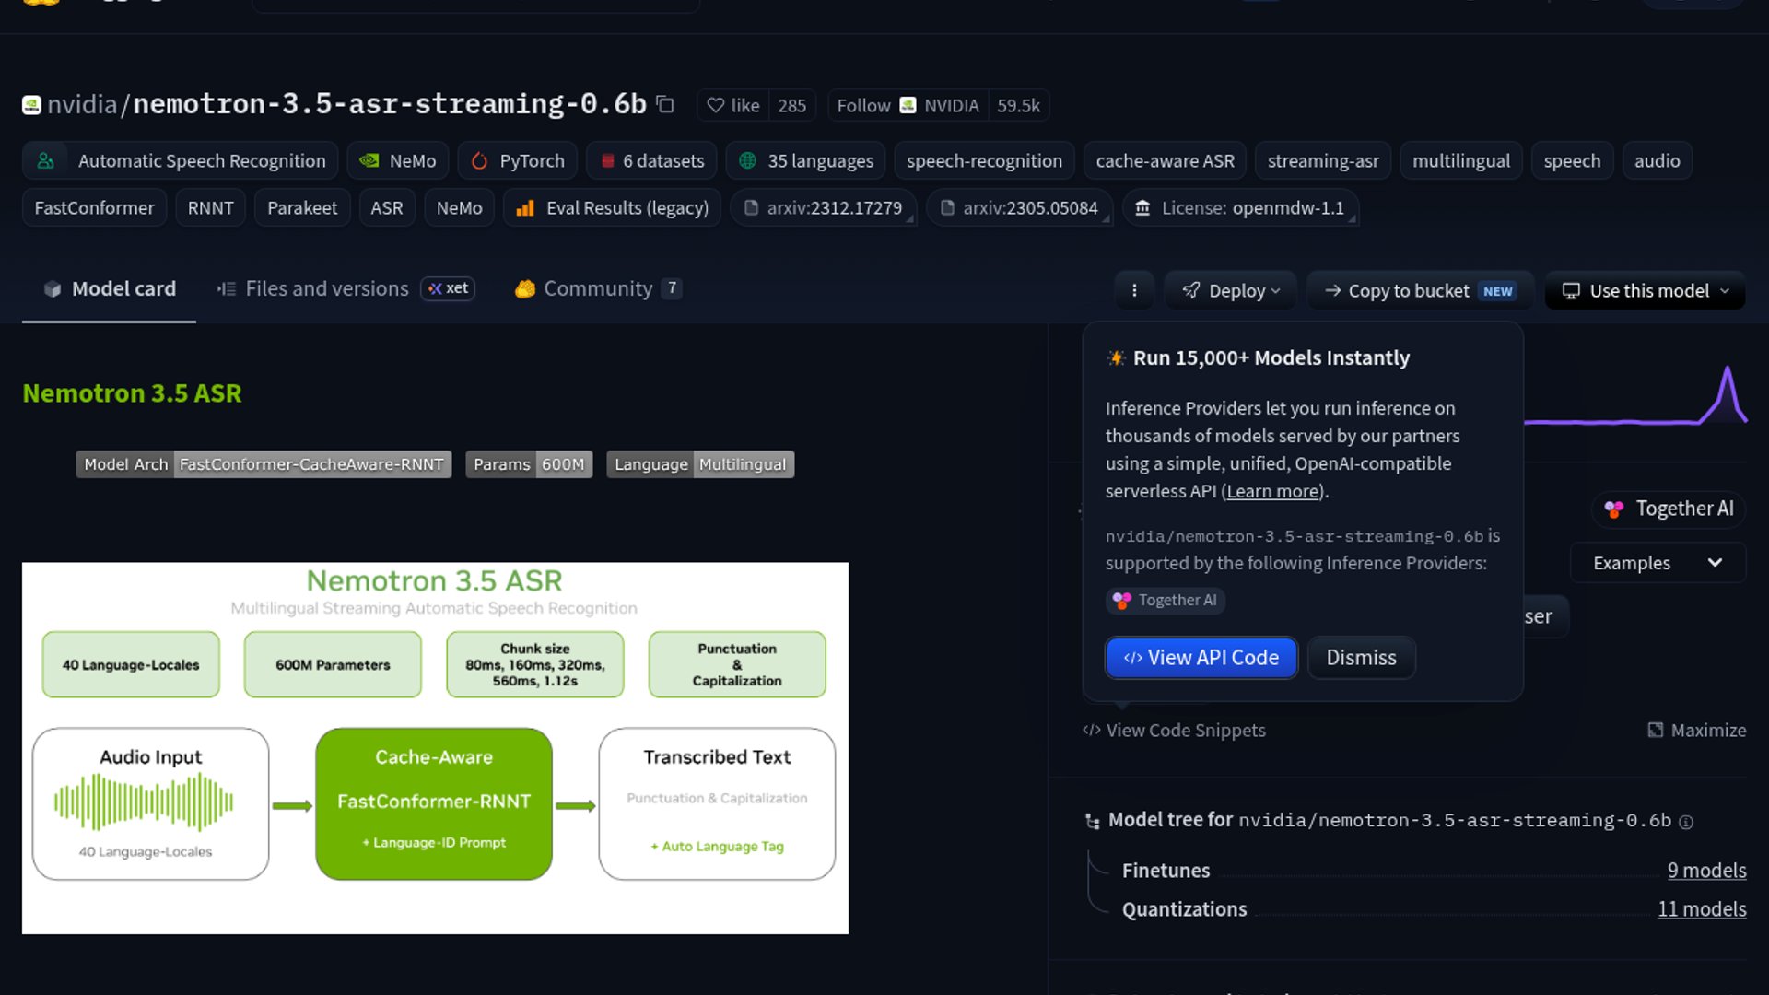Click the Model Arch FastConformer-CacheAware-RNNT badge
The image size is (1769, 995).
[264, 464]
